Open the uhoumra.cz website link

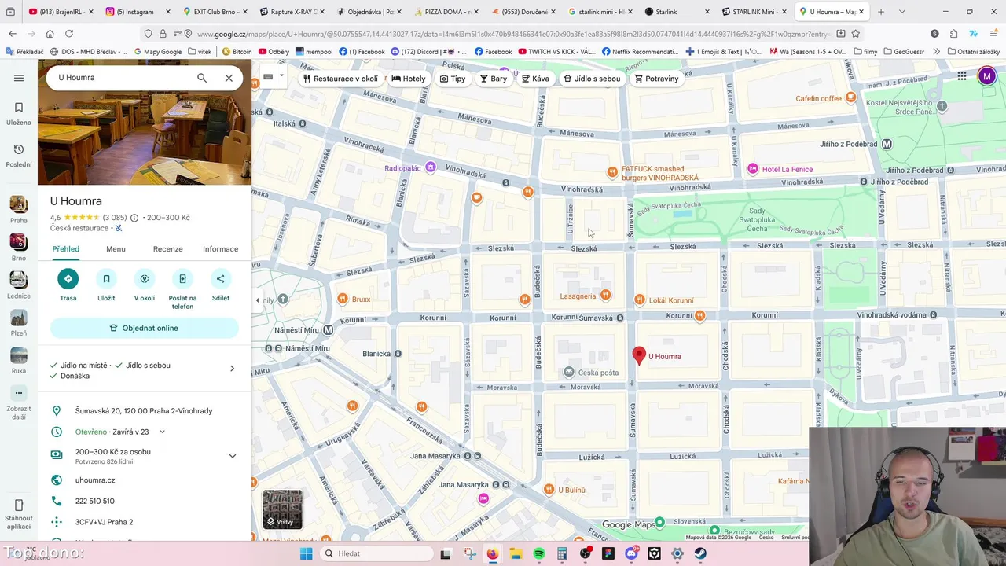(x=95, y=480)
